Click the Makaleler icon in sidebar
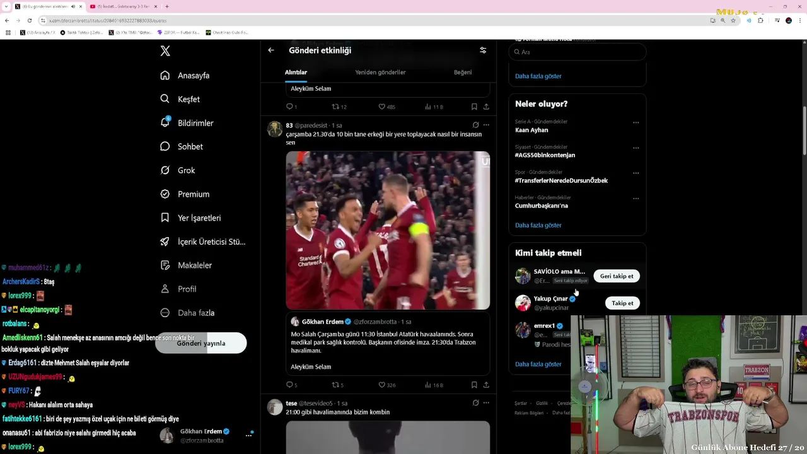Screen dimensions: 807x454 165,265
